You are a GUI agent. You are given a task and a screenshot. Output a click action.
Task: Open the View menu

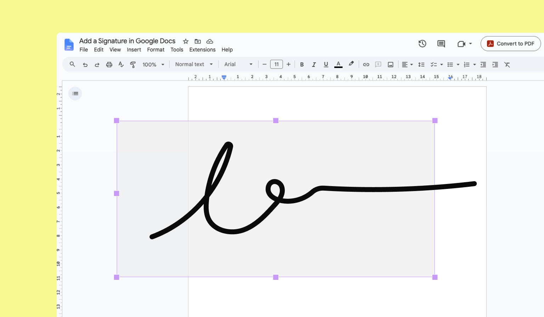[x=115, y=50]
